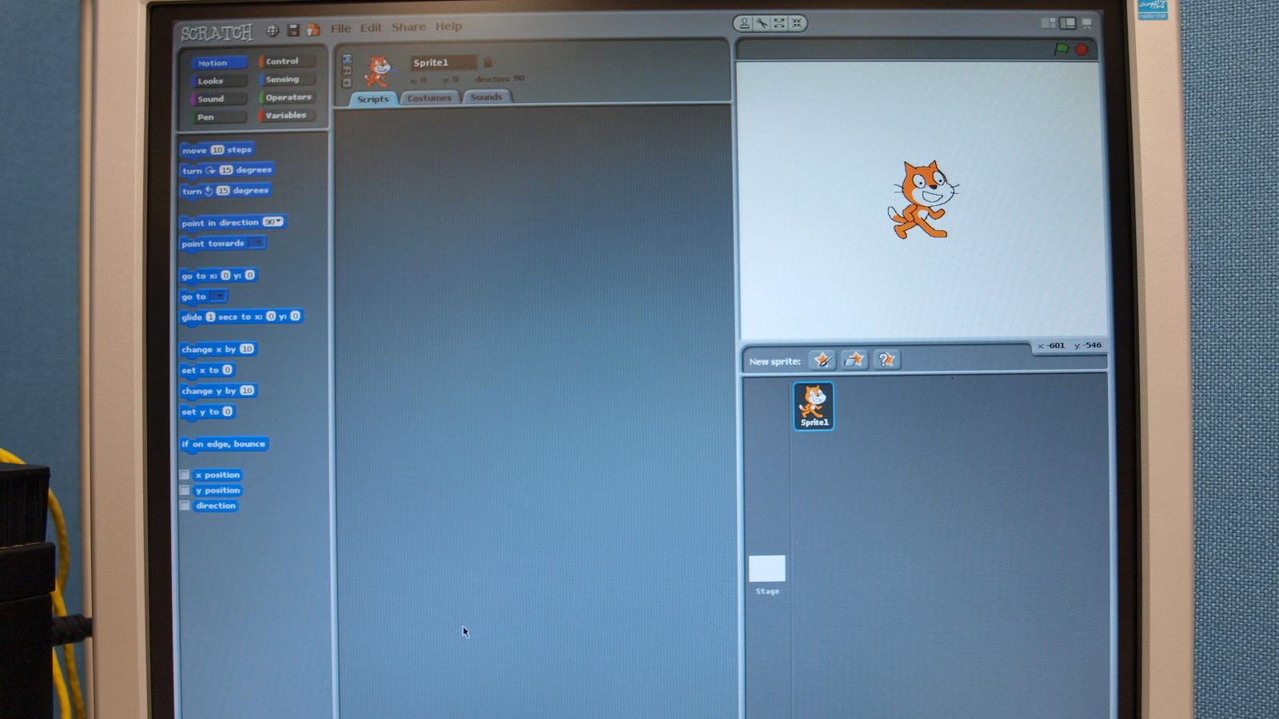This screenshot has height=719, width=1279.
Task: Open the Edit menu
Action: pyautogui.click(x=371, y=28)
